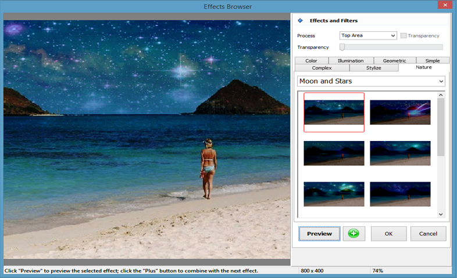The image size is (457, 278).
Task: Pick the right thumbnail in second row
Action: point(400,153)
